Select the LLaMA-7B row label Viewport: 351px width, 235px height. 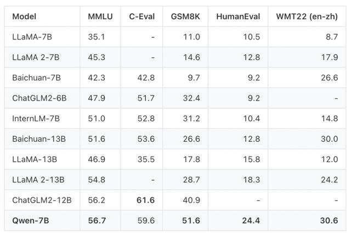coord(34,37)
